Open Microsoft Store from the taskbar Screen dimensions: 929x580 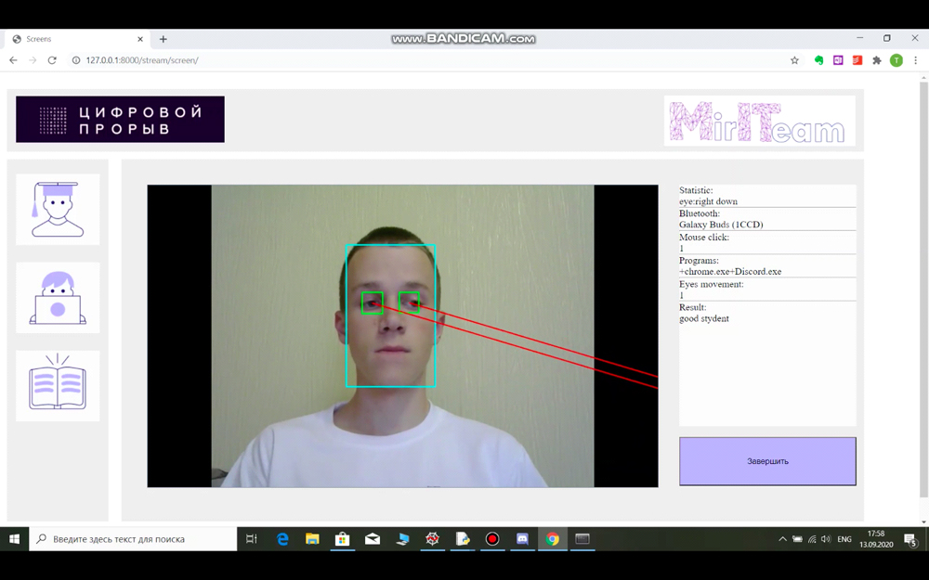(343, 539)
